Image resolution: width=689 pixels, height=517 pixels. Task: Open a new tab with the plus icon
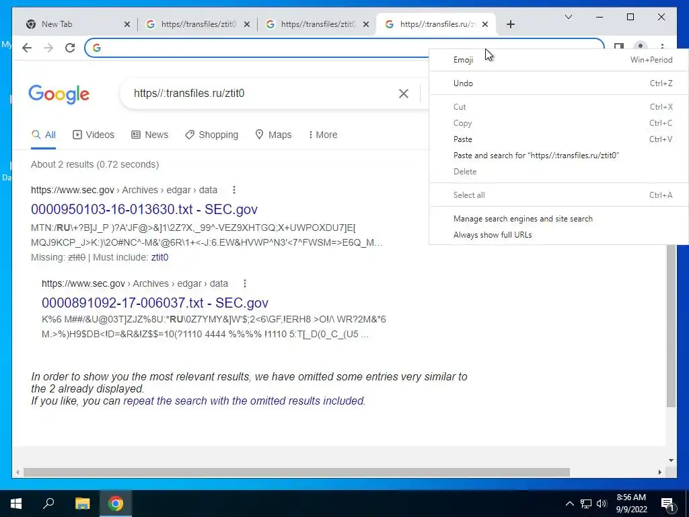510,25
